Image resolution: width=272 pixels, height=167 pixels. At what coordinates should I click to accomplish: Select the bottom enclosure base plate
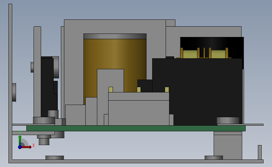[136, 161]
